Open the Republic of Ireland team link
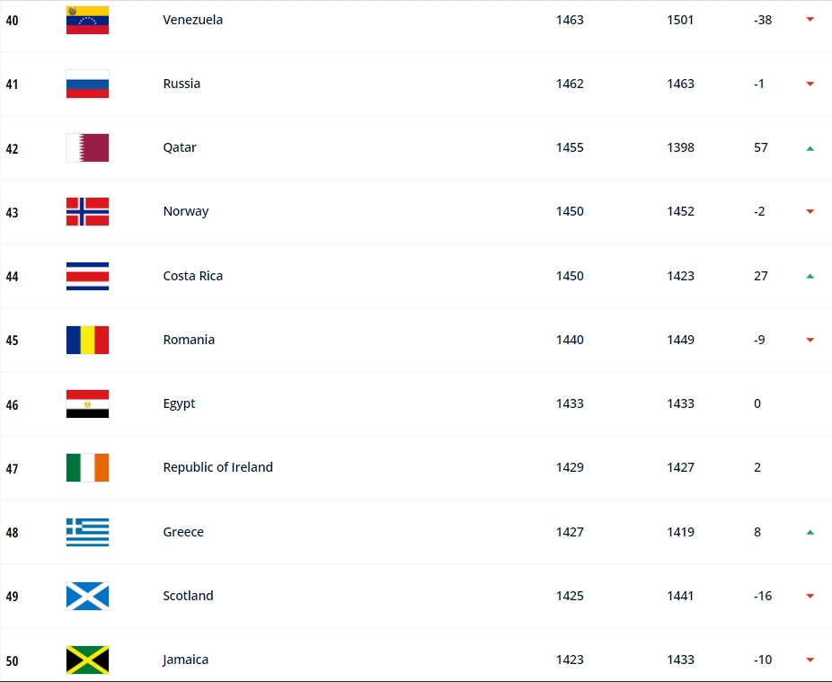 click(x=217, y=467)
